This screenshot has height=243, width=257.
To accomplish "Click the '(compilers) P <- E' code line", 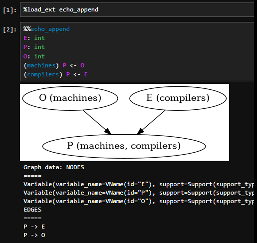I will coord(55,74).
